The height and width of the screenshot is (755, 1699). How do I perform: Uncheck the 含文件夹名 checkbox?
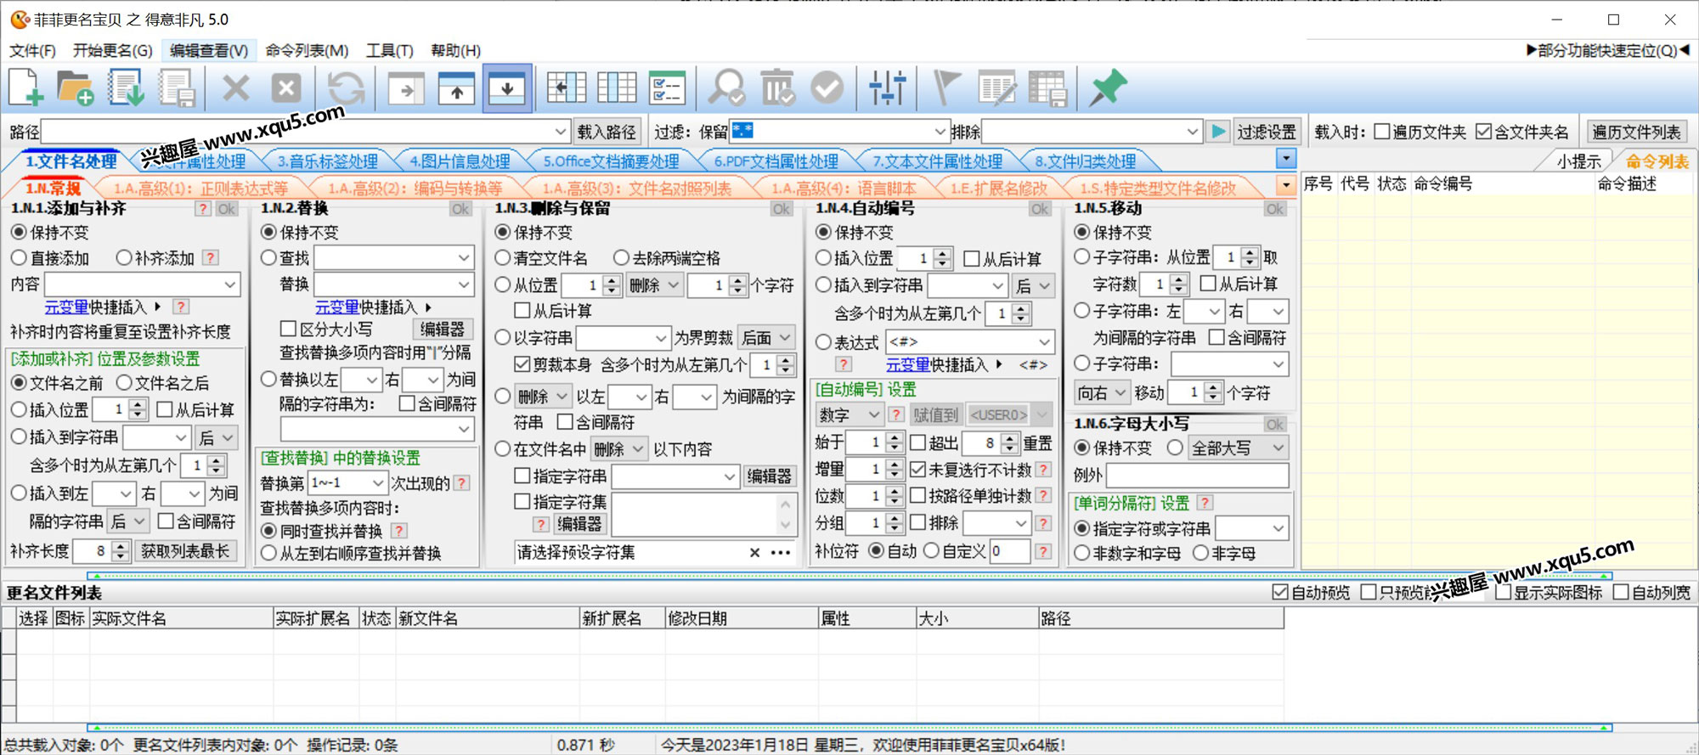(1484, 132)
